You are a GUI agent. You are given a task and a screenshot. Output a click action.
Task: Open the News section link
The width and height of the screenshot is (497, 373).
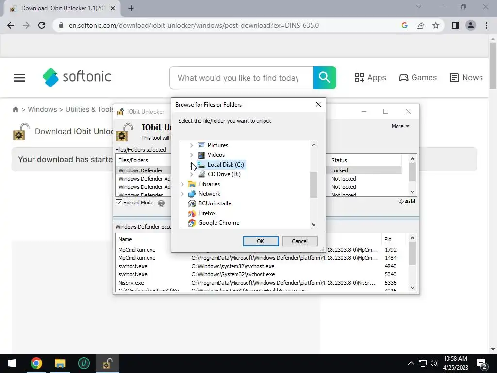pos(466,78)
